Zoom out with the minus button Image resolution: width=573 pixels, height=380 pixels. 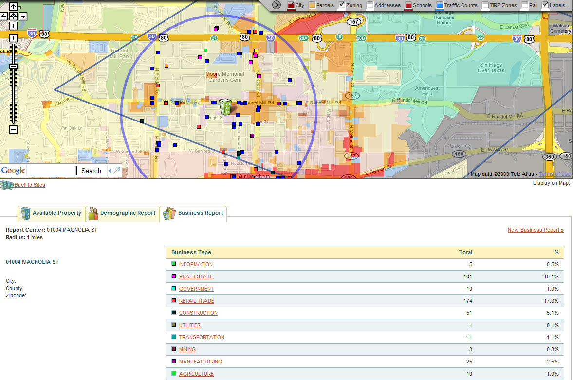coord(13,129)
